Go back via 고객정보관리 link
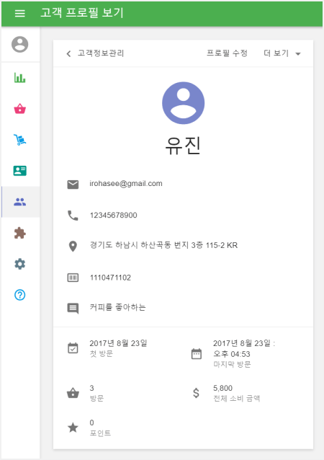The image size is (324, 460). pos(101,53)
